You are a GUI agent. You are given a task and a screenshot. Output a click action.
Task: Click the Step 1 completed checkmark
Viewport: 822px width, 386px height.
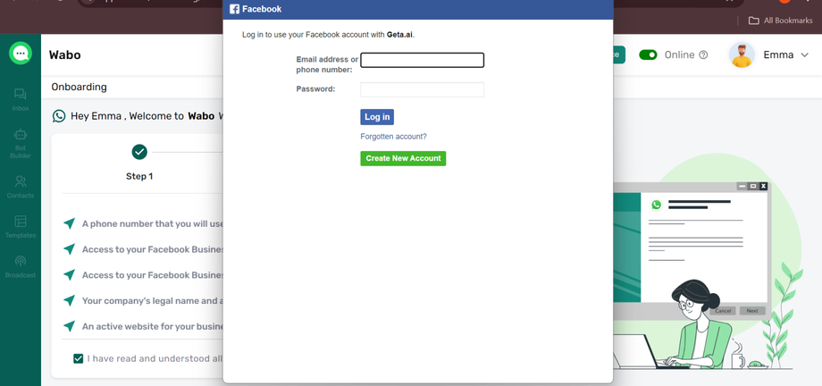coord(139,152)
